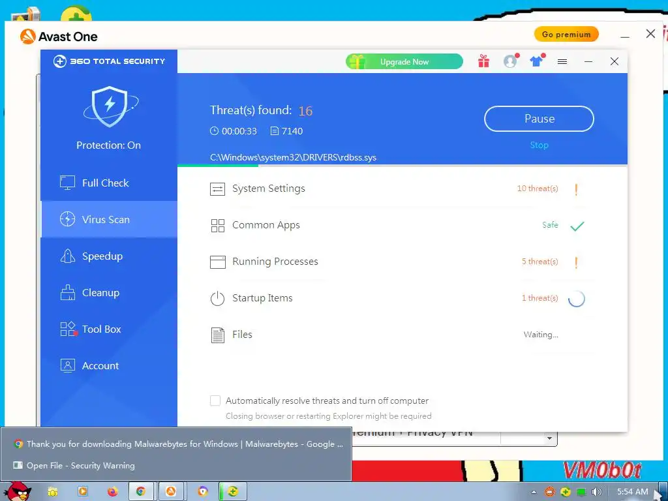Open the folder icon in the taskbar
Image resolution: width=668 pixels, height=501 pixels.
52,492
